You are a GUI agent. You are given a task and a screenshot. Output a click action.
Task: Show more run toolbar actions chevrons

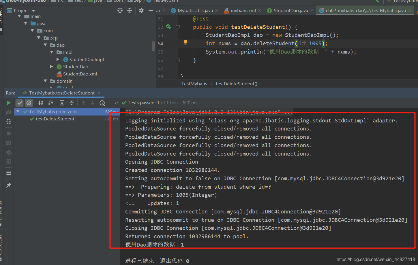117,103
